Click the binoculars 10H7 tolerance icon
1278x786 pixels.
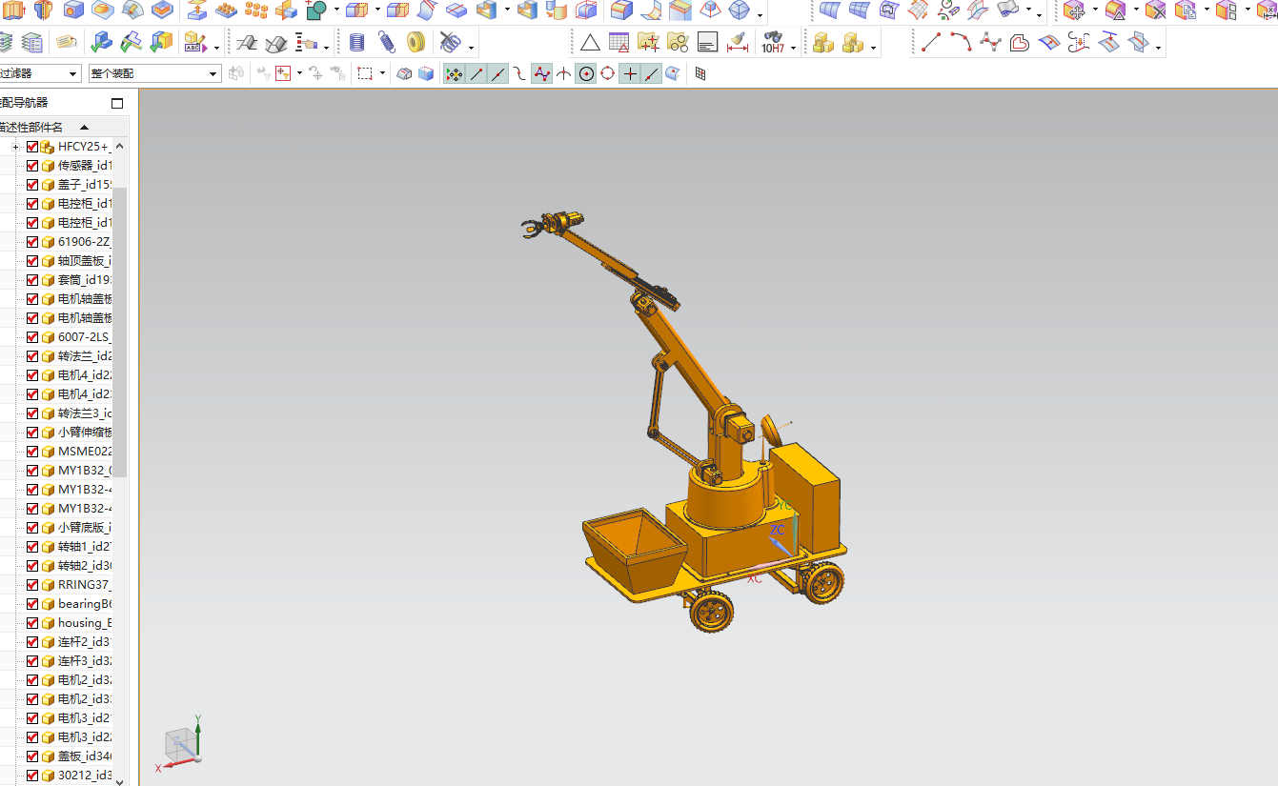(x=772, y=43)
